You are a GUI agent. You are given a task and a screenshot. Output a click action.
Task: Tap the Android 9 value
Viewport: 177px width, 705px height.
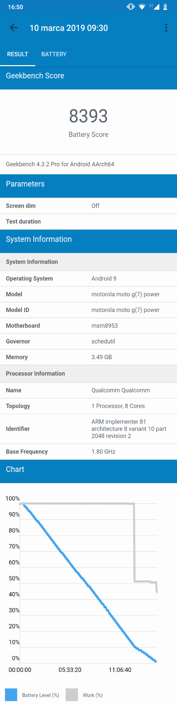(x=104, y=278)
